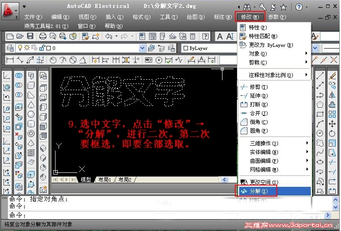The height and width of the screenshot is (231, 341).
Task: Click the Match Properties brush icon in toolbar
Action: [85, 36]
